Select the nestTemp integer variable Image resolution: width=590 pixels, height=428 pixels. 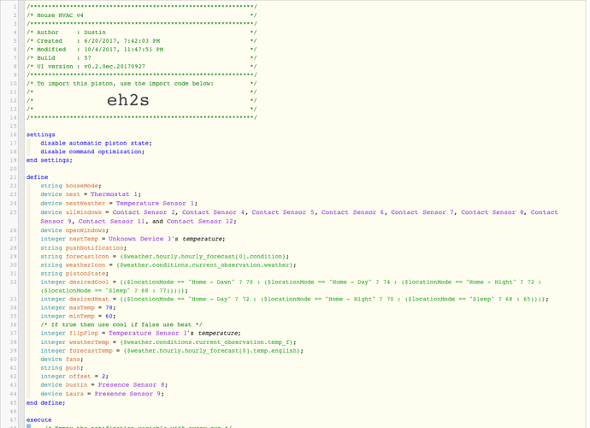coord(84,239)
